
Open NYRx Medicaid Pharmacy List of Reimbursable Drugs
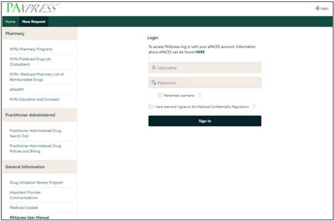pos(36,77)
